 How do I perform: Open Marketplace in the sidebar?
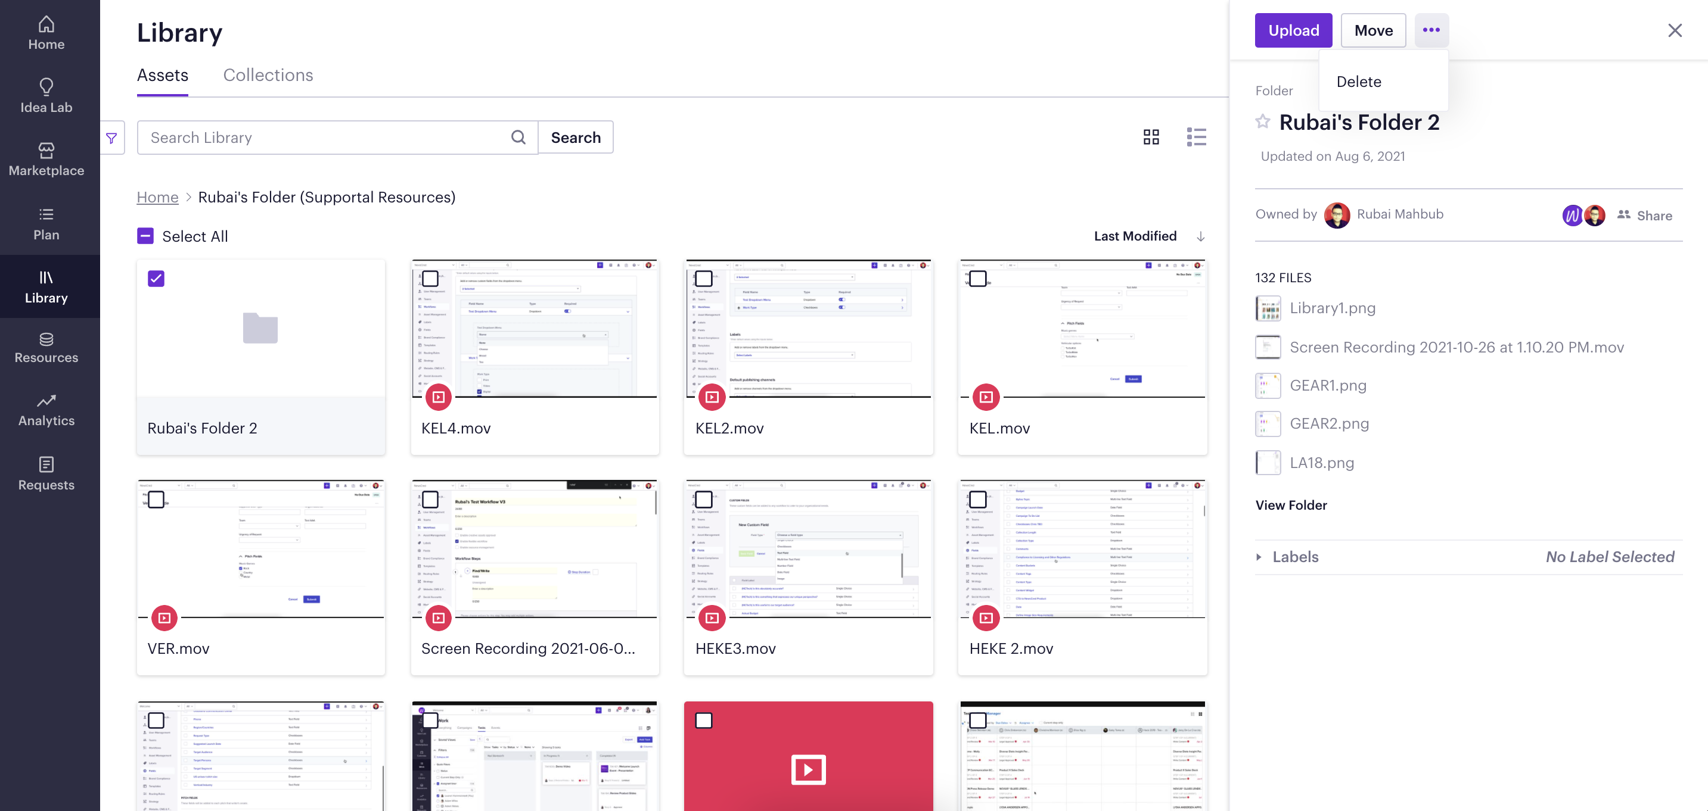click(46, 160)
